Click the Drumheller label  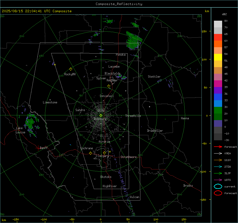(x=155, y=131)
